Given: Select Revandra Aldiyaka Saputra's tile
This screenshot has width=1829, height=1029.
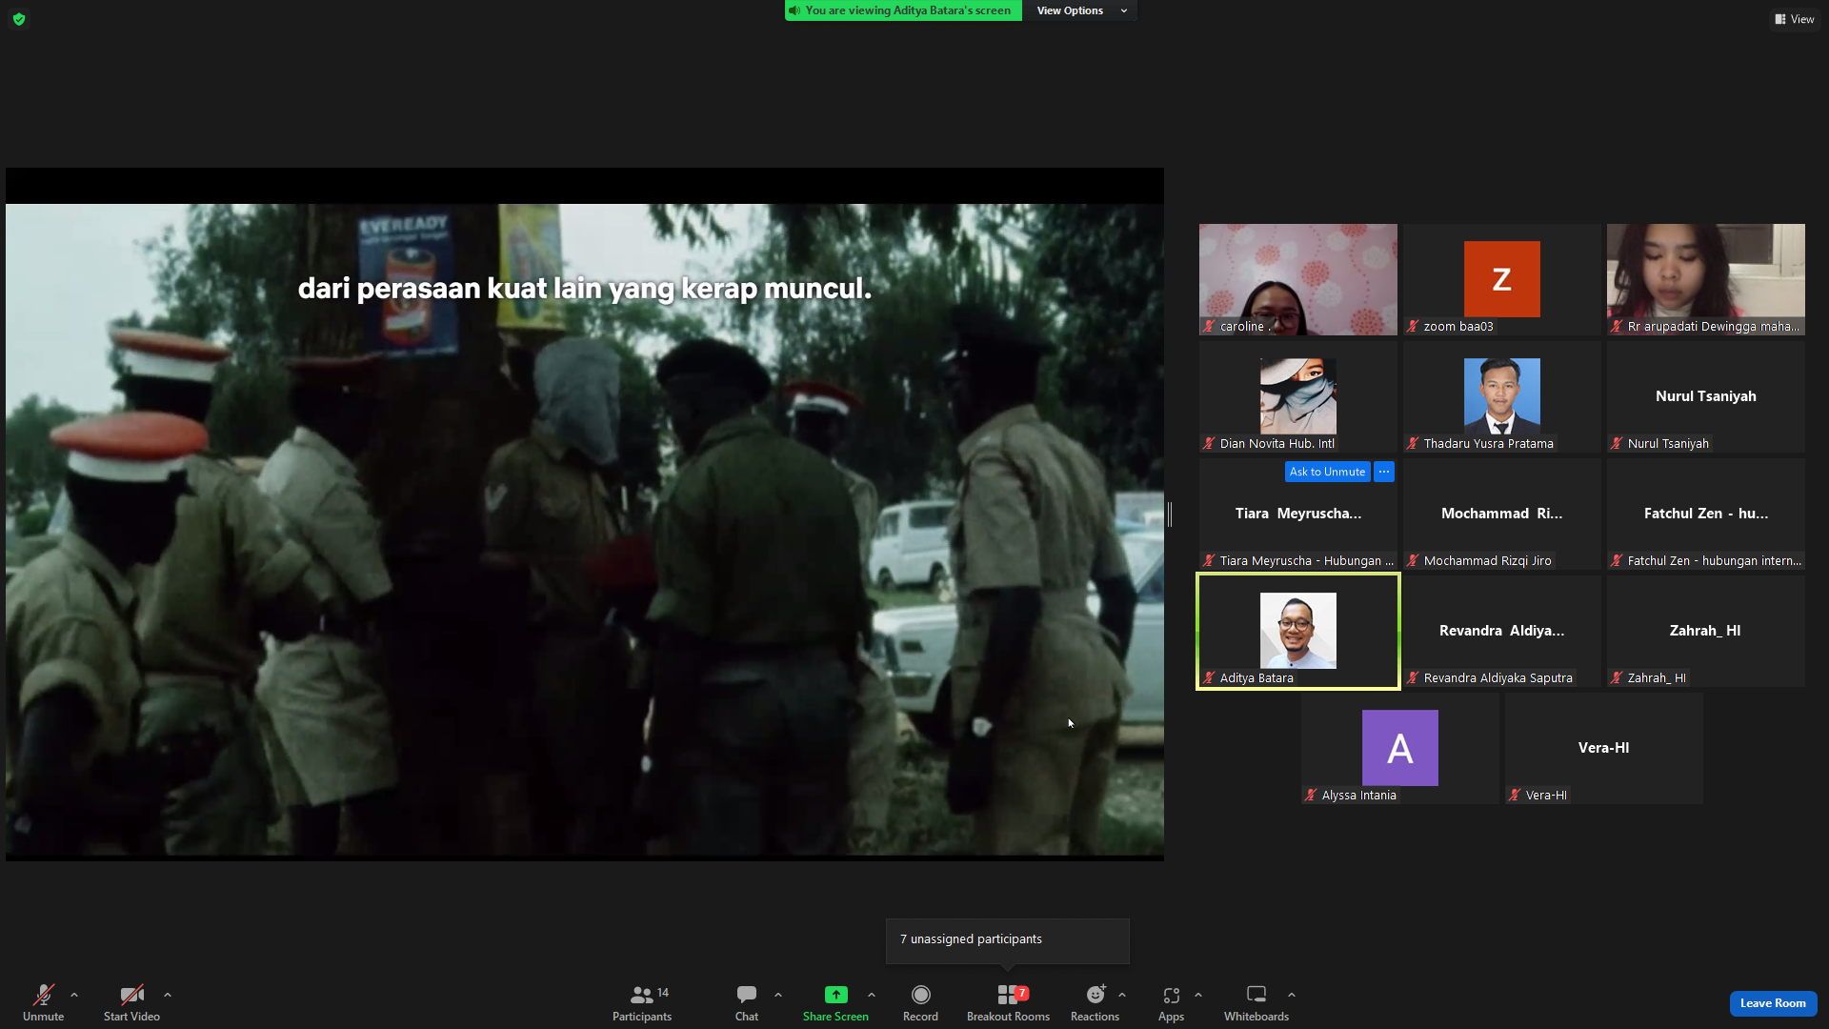Looking at the screenshot, I should click(x=1501, y=631).
